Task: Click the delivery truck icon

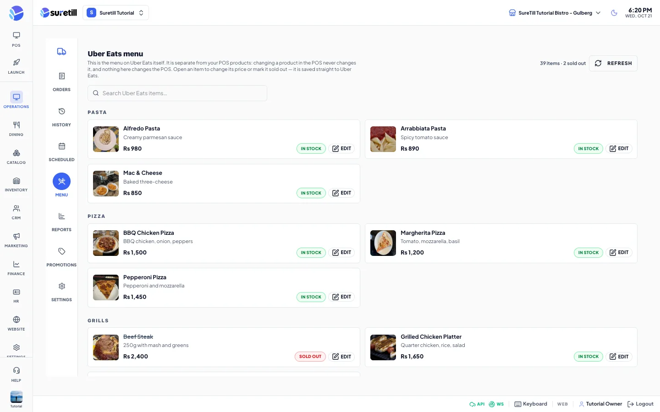Action: [61, 52]
